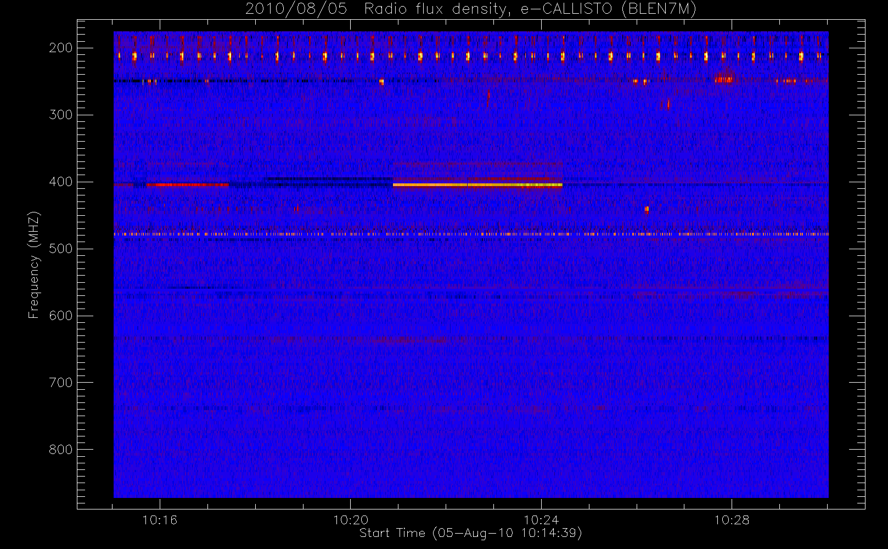Click the 10:20 time tick label
The image size is (888, 549).
tap(351, 520)
